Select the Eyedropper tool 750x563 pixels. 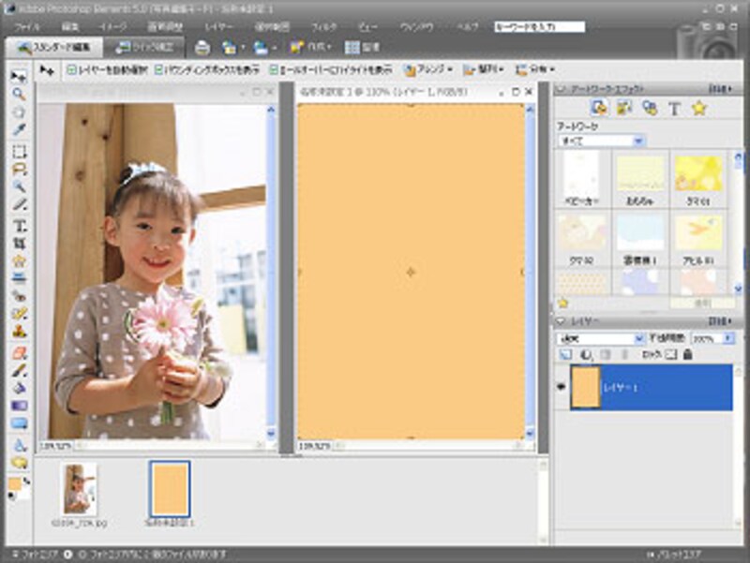[x=19, y=128]
